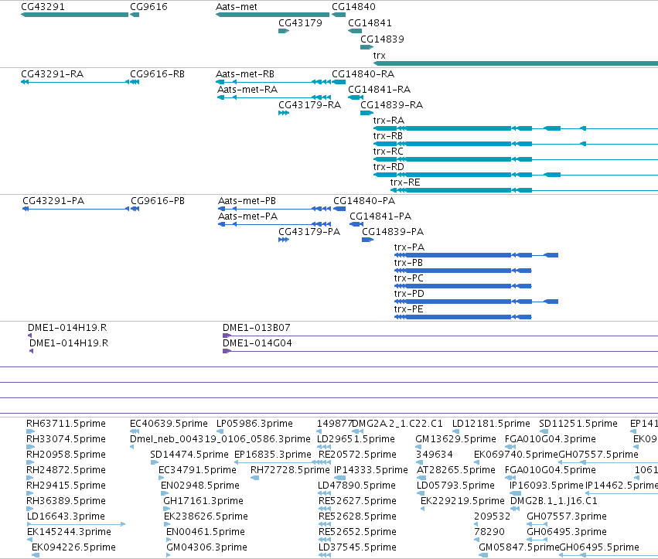Select protein Aats-met-PB label
Viewport: 658px width, 559px height.
pos(247,201)
